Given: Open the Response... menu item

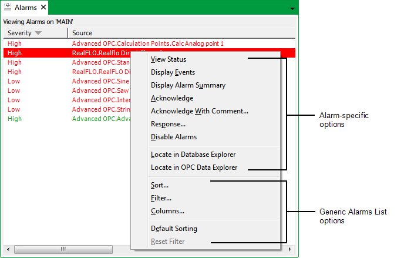Looking at the screenshot, I should (168, 124).
